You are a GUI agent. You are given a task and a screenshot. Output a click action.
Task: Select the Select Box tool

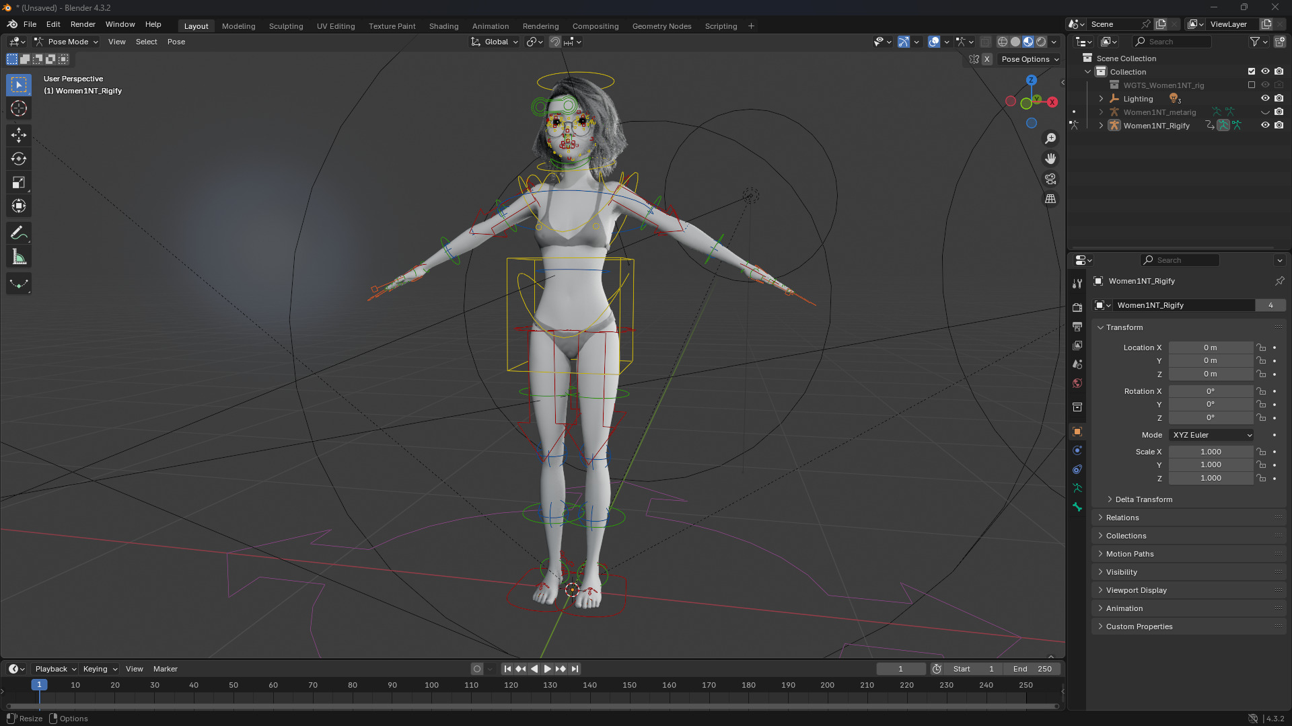(x=19, y=85)
